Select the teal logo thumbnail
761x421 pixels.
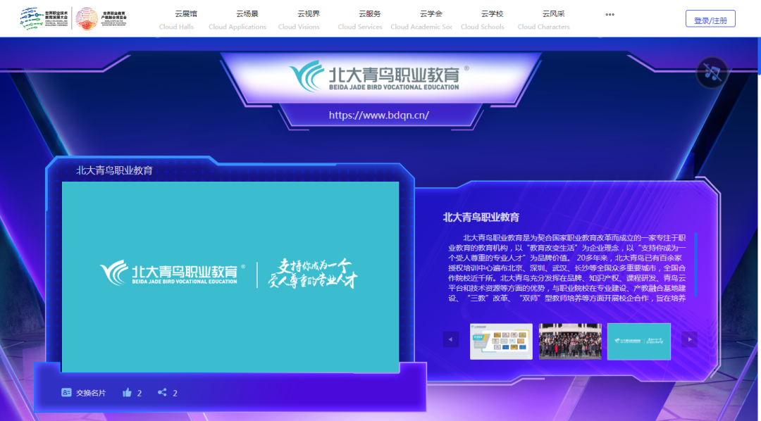[638, 341]
